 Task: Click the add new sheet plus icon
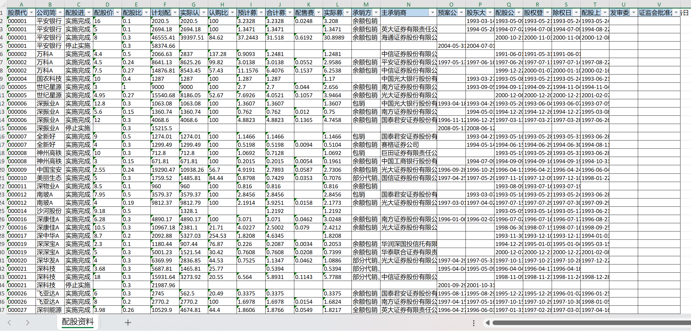[x=128, y=322]
